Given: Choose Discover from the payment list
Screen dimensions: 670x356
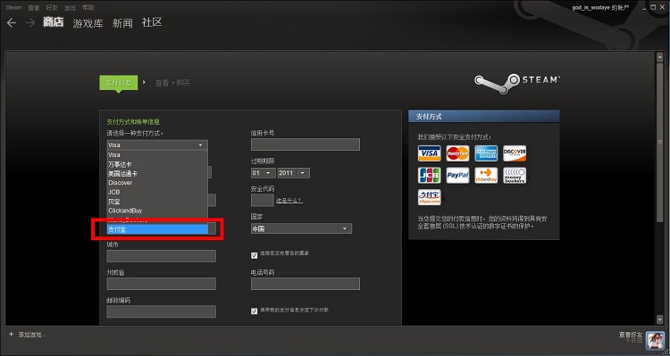Looking at the screenshot, I should coord(157,183).
